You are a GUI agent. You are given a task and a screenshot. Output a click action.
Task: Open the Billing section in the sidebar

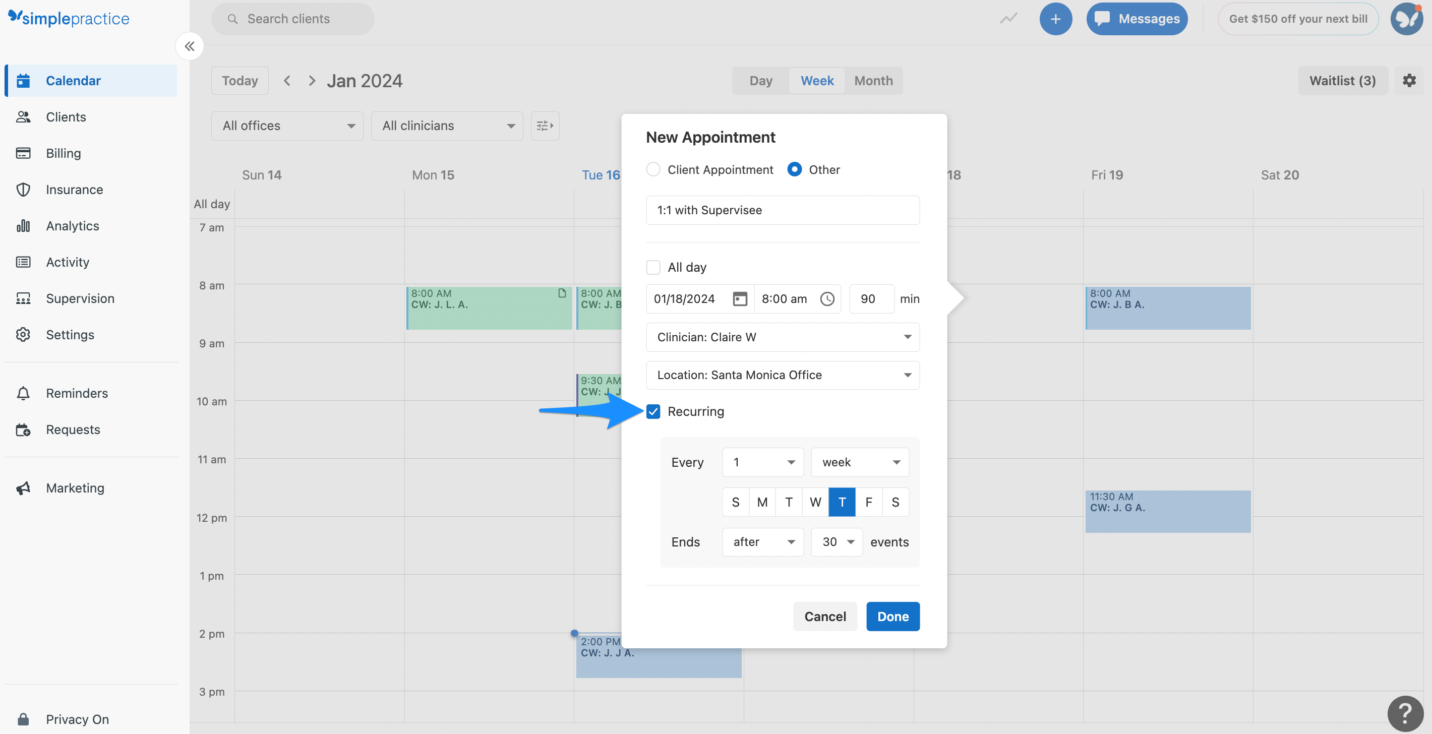(64, 153)
